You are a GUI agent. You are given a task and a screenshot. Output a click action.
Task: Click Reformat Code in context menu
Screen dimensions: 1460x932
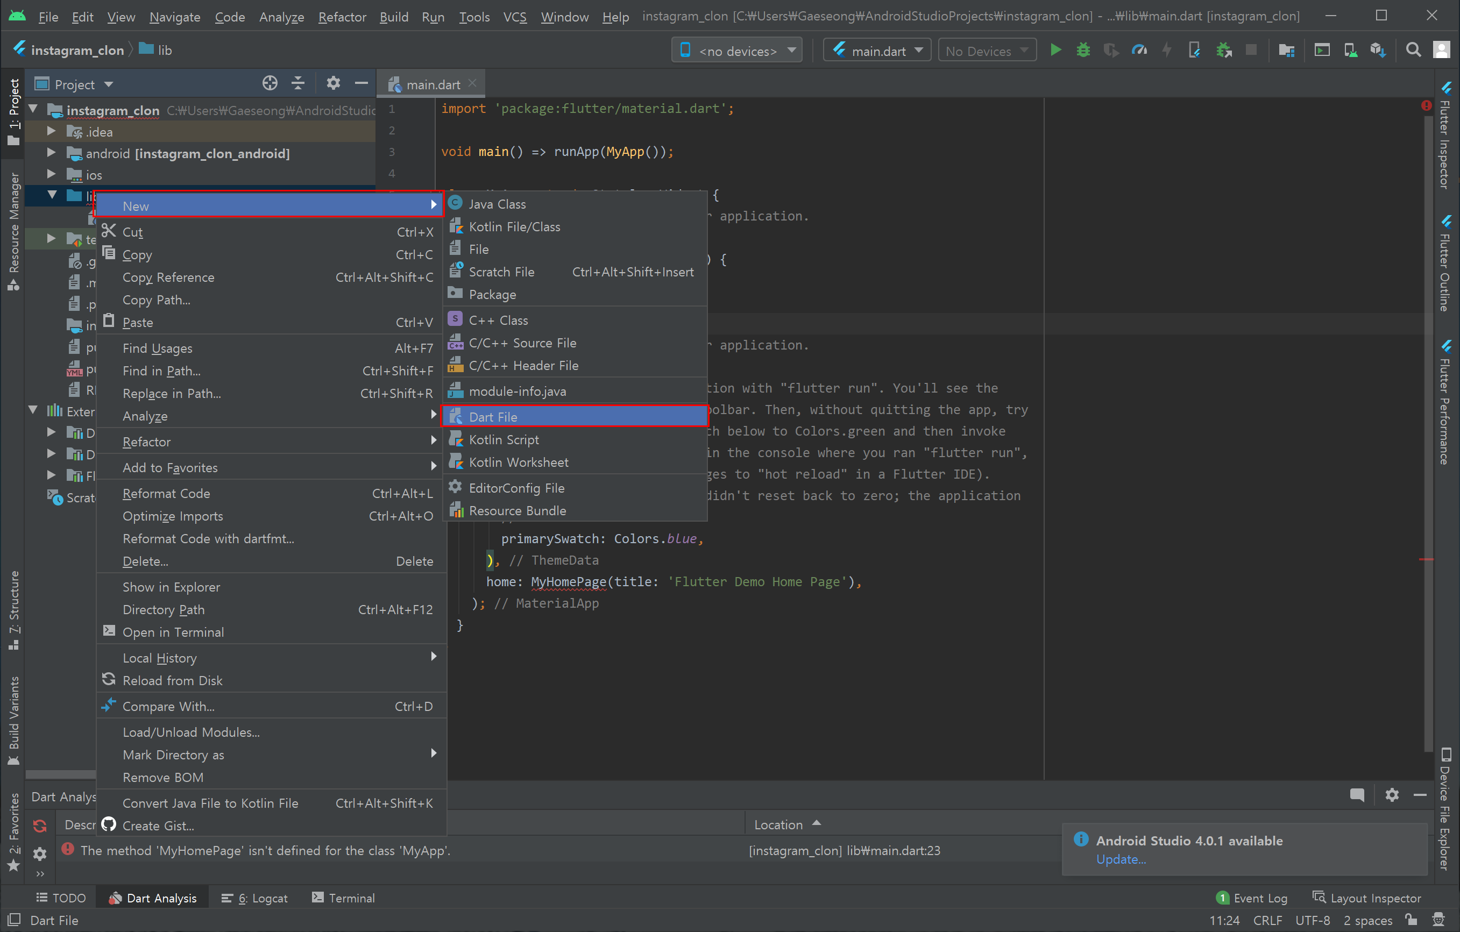click(x=272, y=494)
